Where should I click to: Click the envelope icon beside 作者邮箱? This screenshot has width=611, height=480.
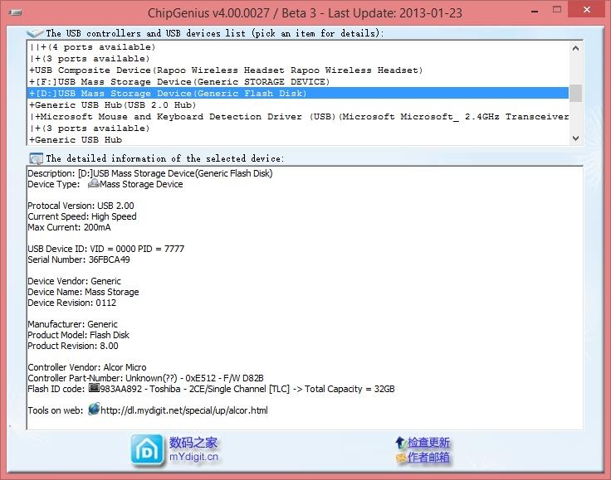[x=401, y=458]
